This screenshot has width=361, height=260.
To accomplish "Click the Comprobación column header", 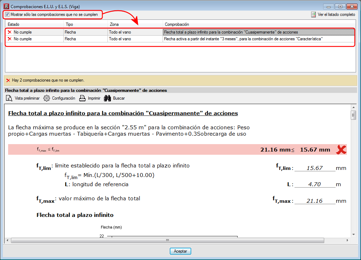I will click(x=259, y=24).
